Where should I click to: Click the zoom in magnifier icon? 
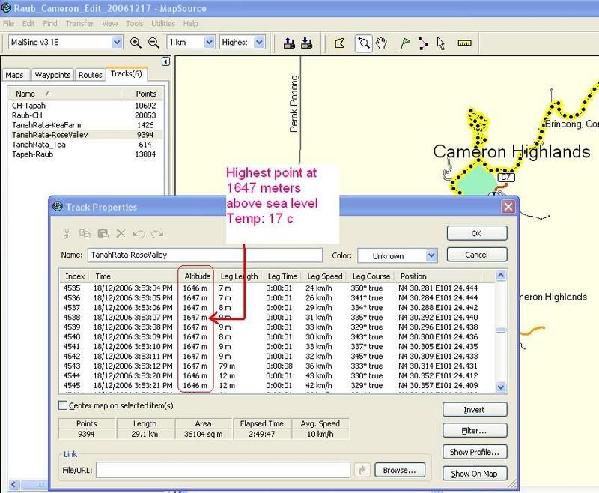click(136, 43)
